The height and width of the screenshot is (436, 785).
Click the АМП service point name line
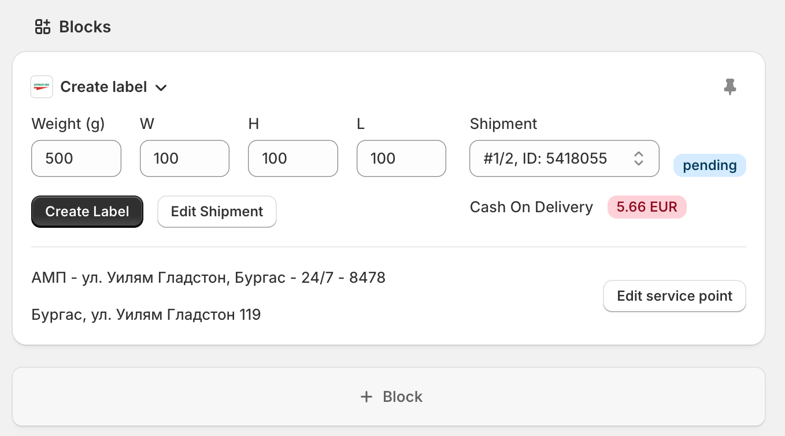coord(209,278)
